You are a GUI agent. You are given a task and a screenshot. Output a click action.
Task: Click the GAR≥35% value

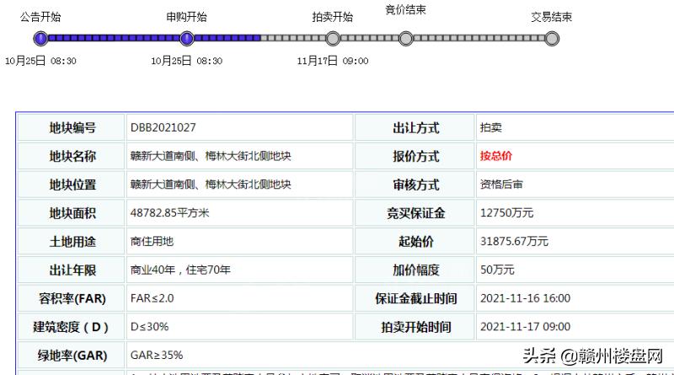[x=157, y=356]
